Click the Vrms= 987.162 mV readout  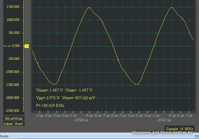point(79,98)
